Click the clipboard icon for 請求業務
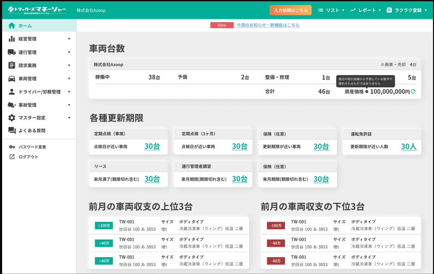Viewport: 434px width, 274px height. (12, 65)
